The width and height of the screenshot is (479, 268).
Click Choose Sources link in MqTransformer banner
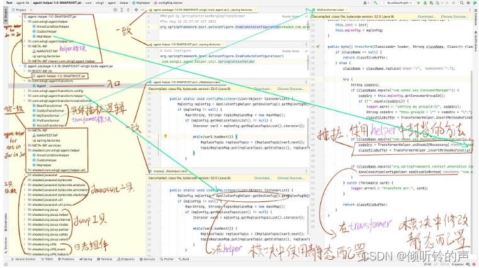pyautogui.click(x=454, y=16)
